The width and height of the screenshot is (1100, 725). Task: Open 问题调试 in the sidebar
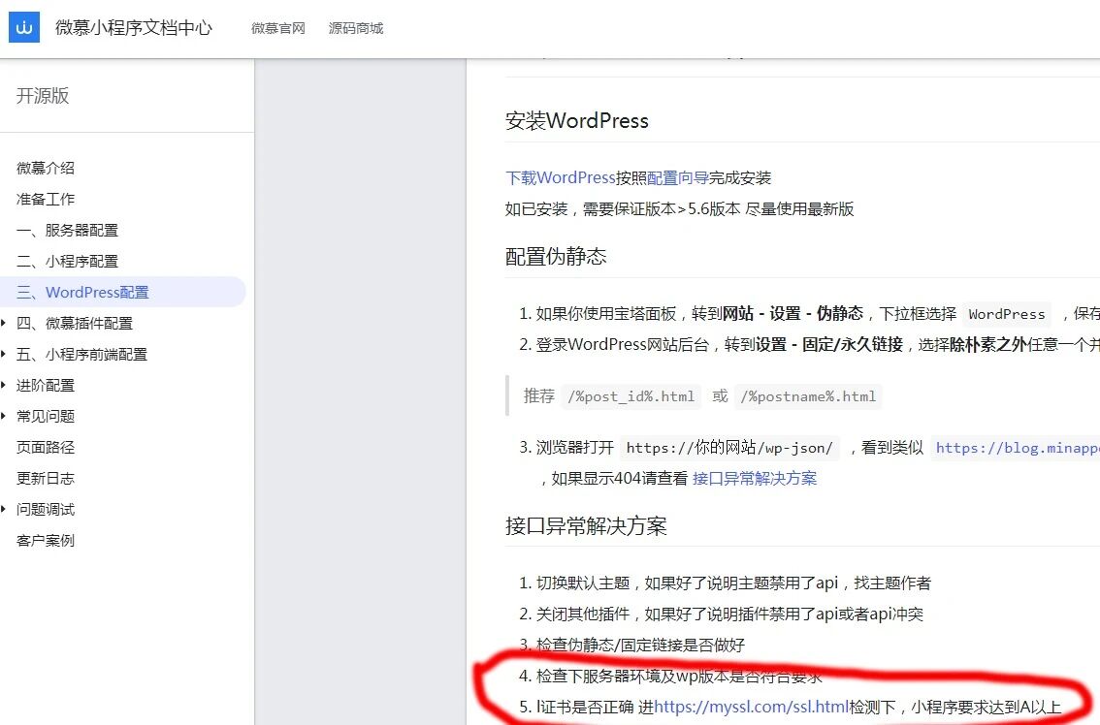tap(46, 509)
